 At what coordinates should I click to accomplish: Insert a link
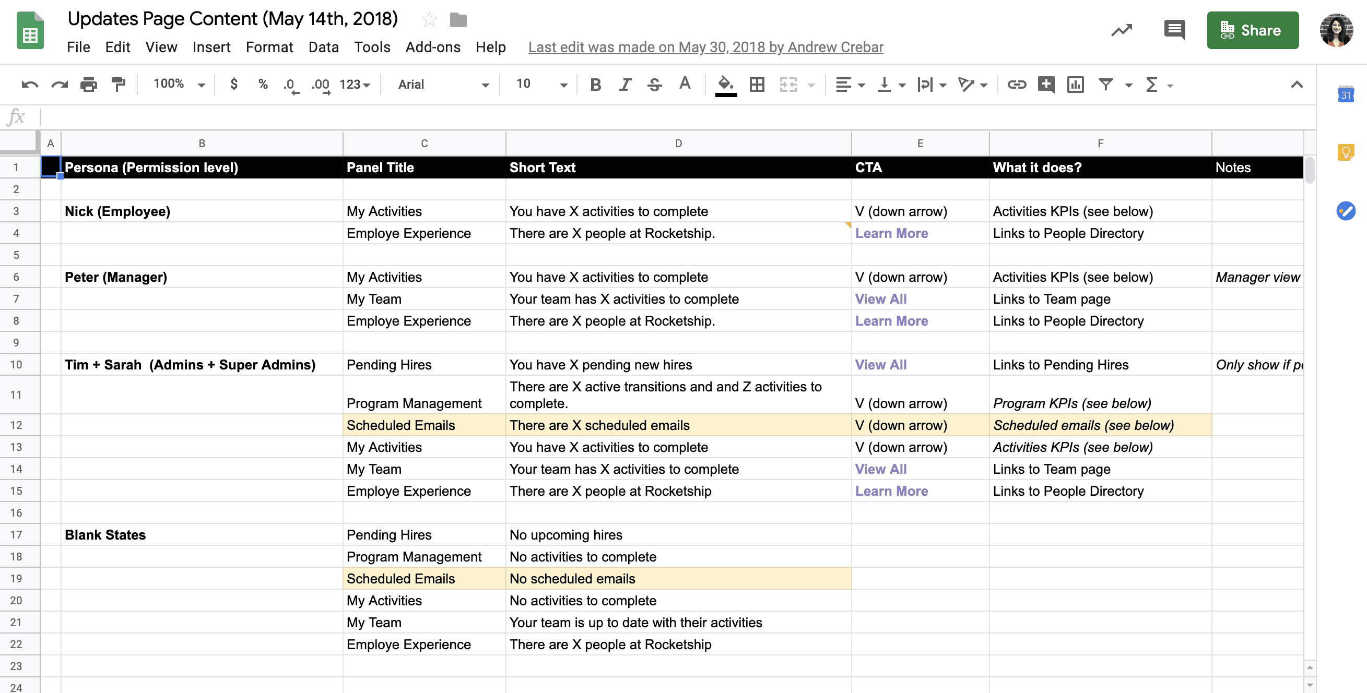(1016, 85)
